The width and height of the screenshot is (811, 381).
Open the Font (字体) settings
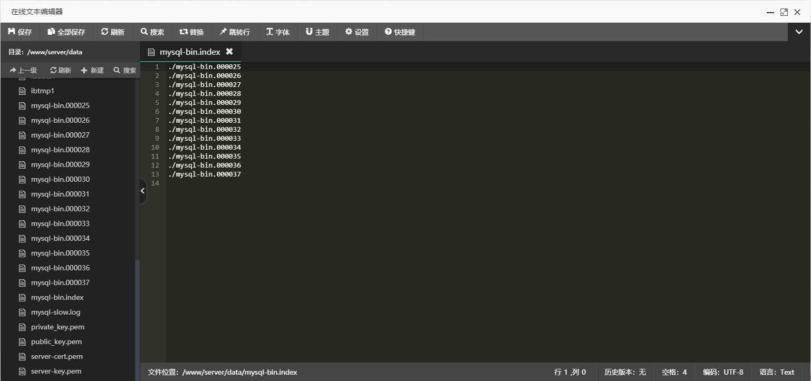[x=278, y=32]
